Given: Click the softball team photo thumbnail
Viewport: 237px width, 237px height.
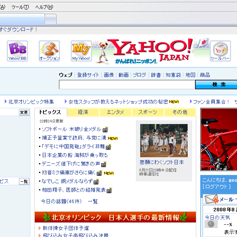Looking at the screenshot, I should [x=164, y=141].
